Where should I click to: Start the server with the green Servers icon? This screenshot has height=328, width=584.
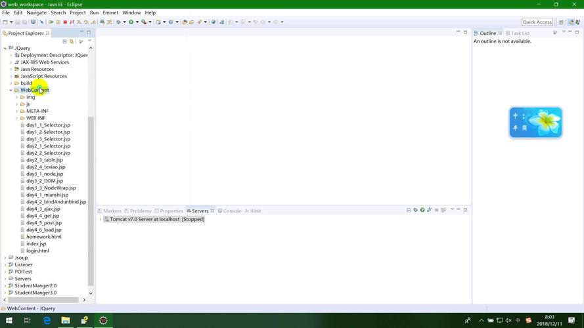[x=422, y=210]
